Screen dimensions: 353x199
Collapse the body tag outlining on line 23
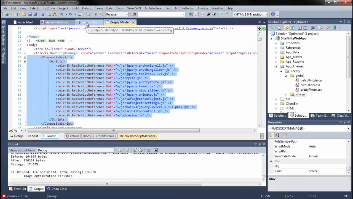pyautogui.click(x=25, y=45)
